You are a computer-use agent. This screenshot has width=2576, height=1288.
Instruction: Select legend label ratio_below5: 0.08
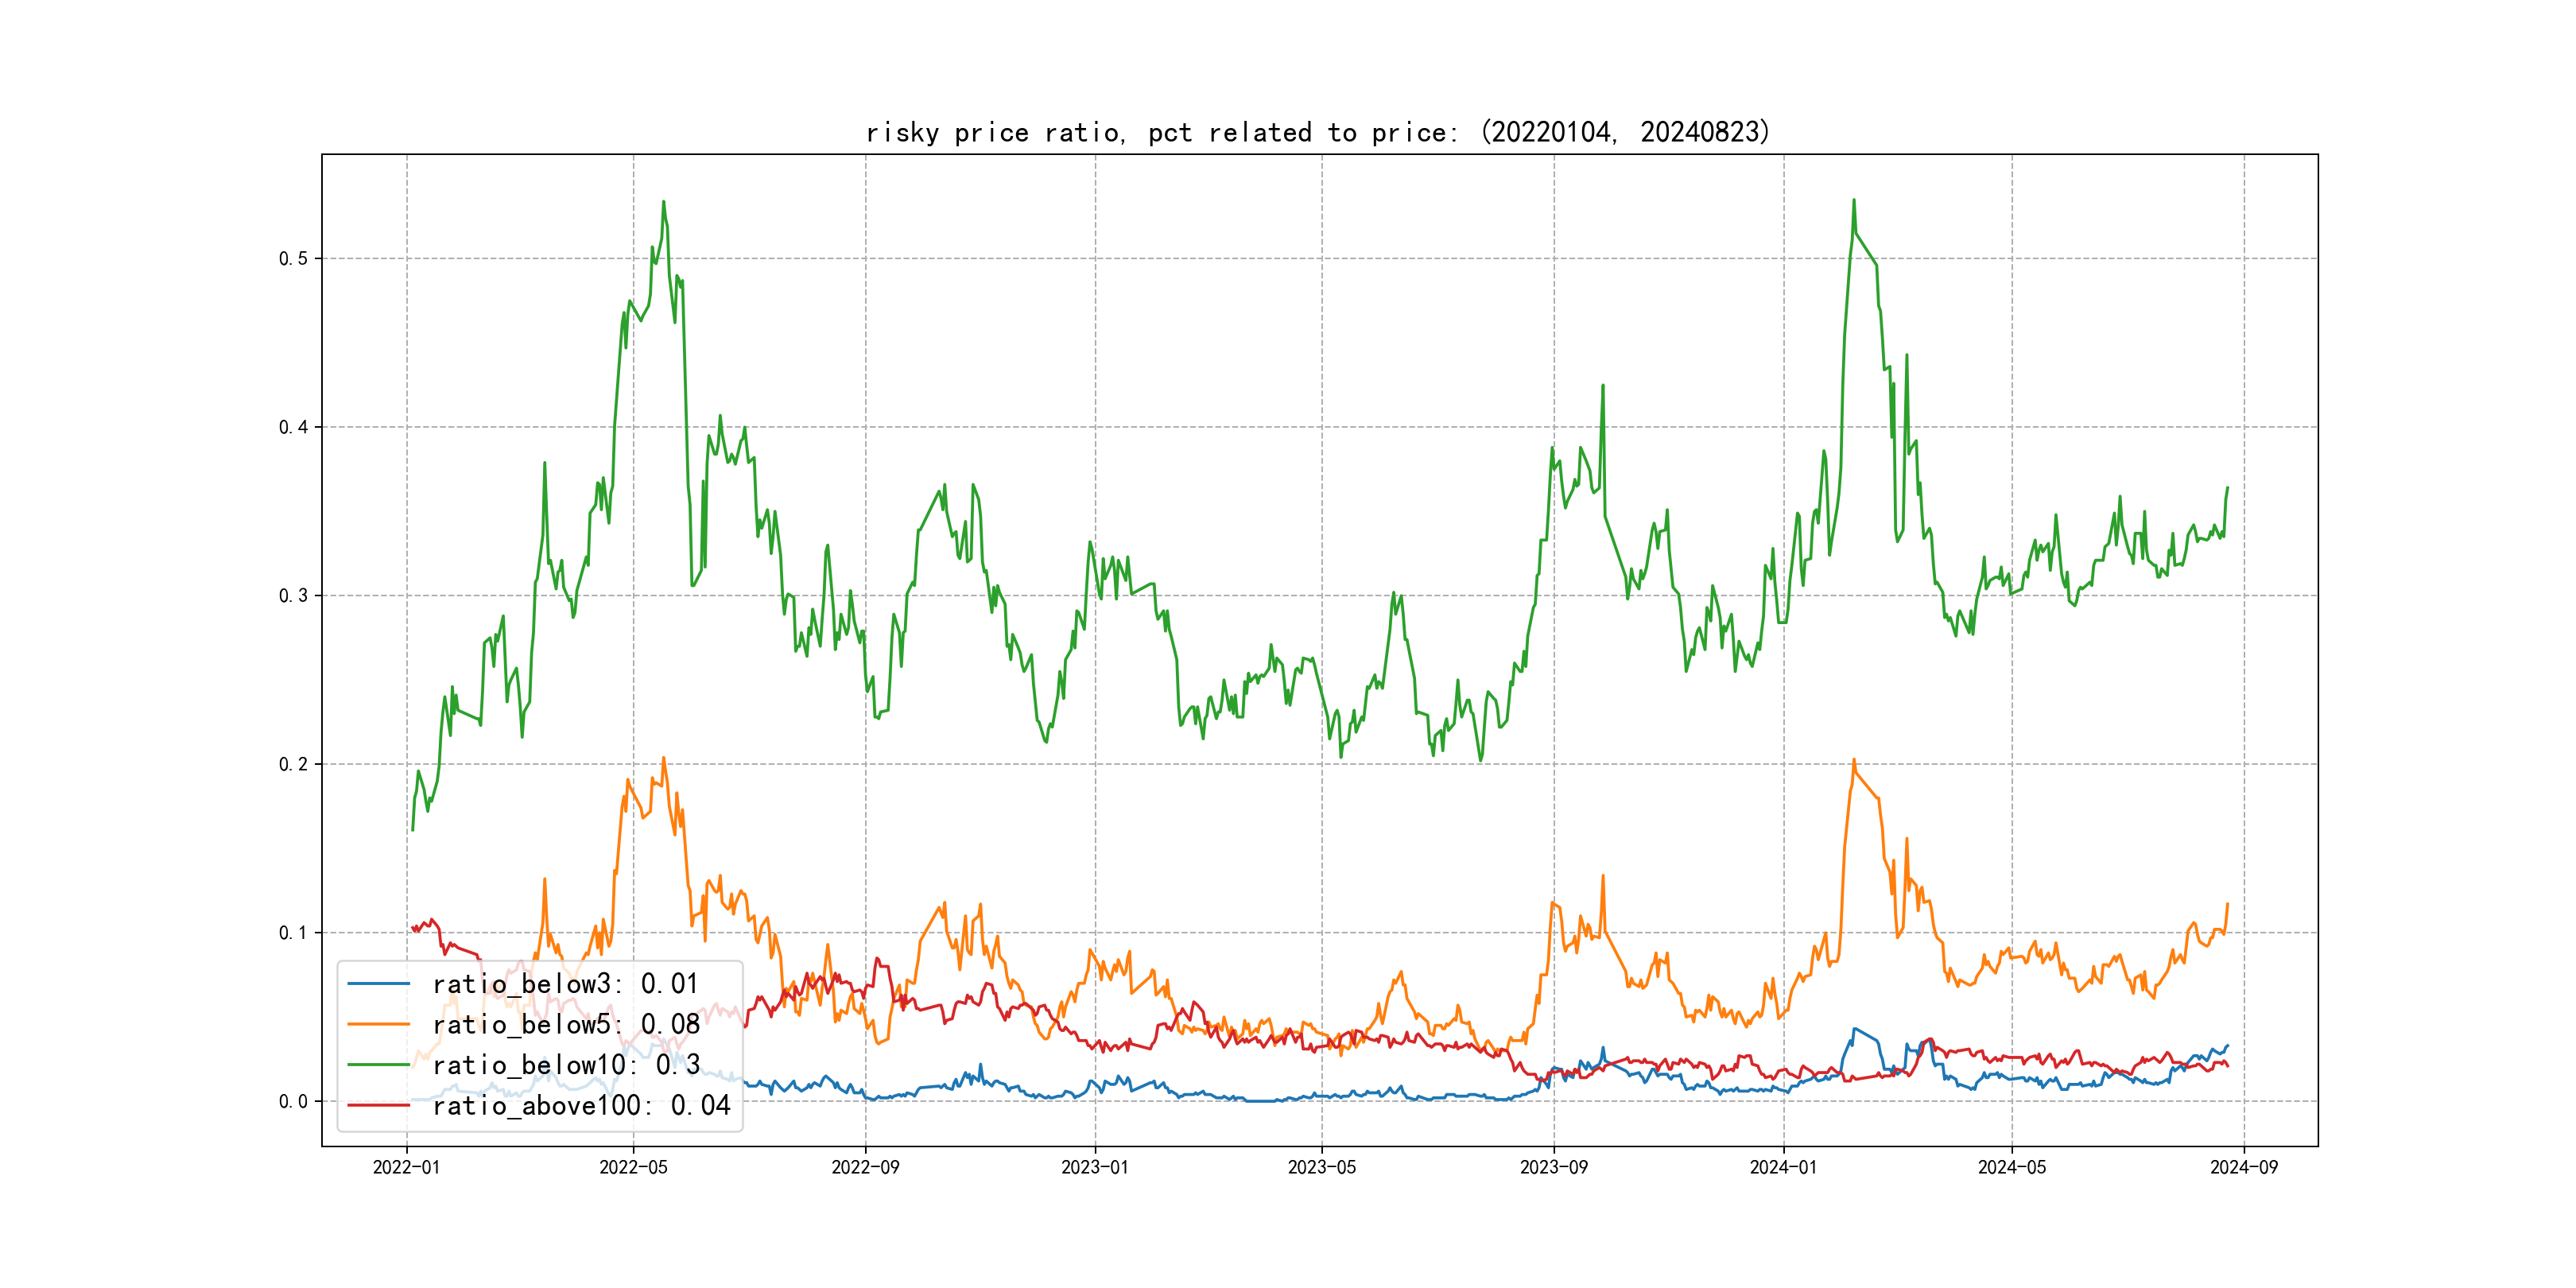pyautogui.click(x=566, y=1024)
